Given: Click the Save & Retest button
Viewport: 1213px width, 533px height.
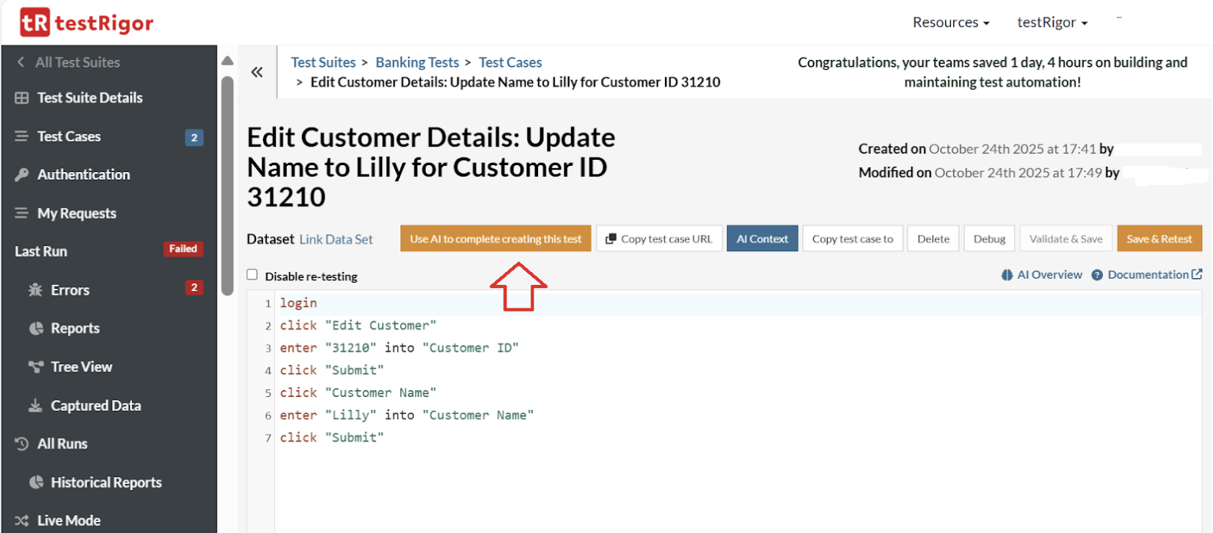Looking at the screenshot, I should [1158, 239].
